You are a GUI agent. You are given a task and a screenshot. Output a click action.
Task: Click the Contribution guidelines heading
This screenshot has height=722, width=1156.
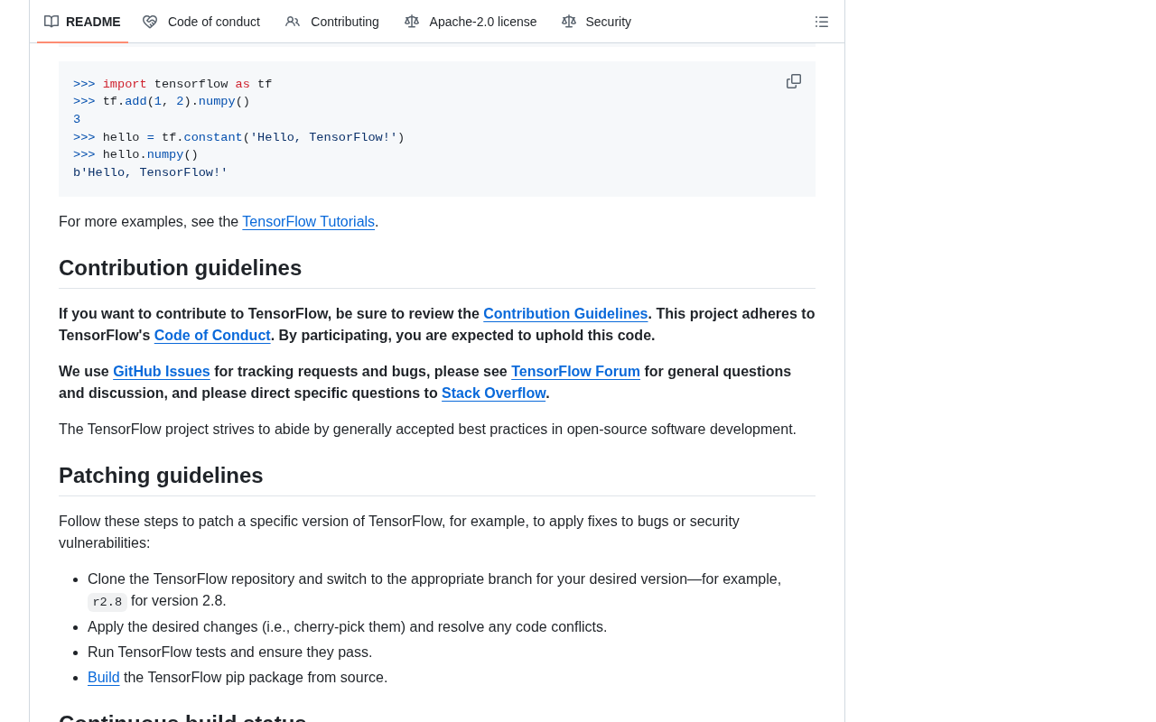(181, 268)
